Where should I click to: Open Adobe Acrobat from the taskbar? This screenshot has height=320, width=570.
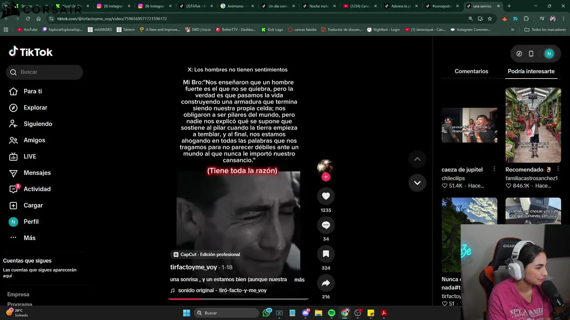(x=383, y=313)
